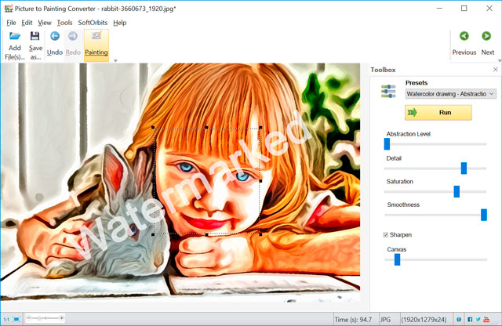The height and width of the screenshot is (326, 502).
Task: Click the Detail slider handle
Action: coord(464,168)
